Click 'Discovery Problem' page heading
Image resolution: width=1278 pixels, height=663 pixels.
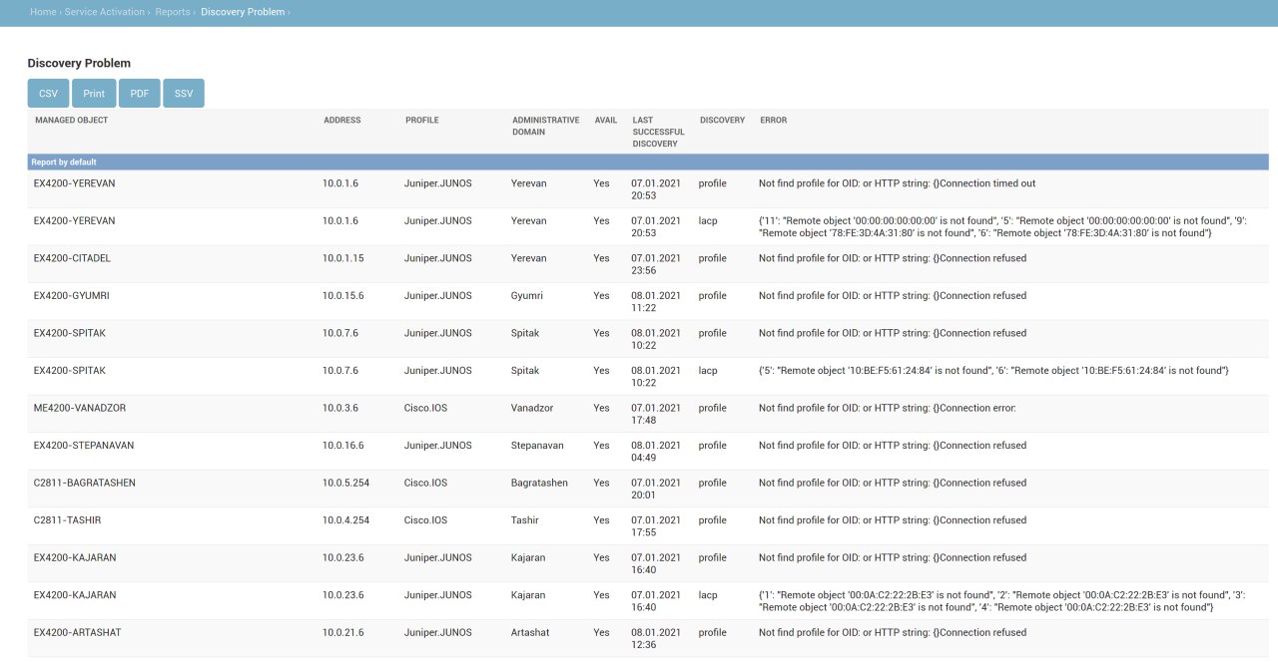coord(79,63)
